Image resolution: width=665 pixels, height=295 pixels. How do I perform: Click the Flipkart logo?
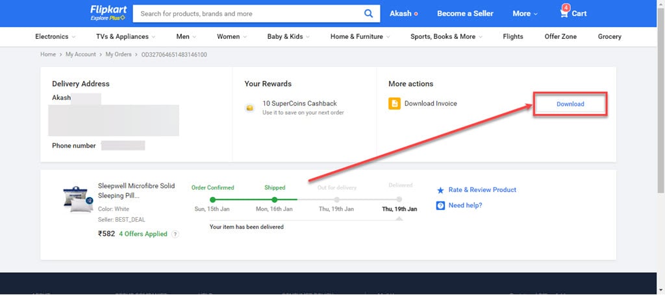click(108, 10)
